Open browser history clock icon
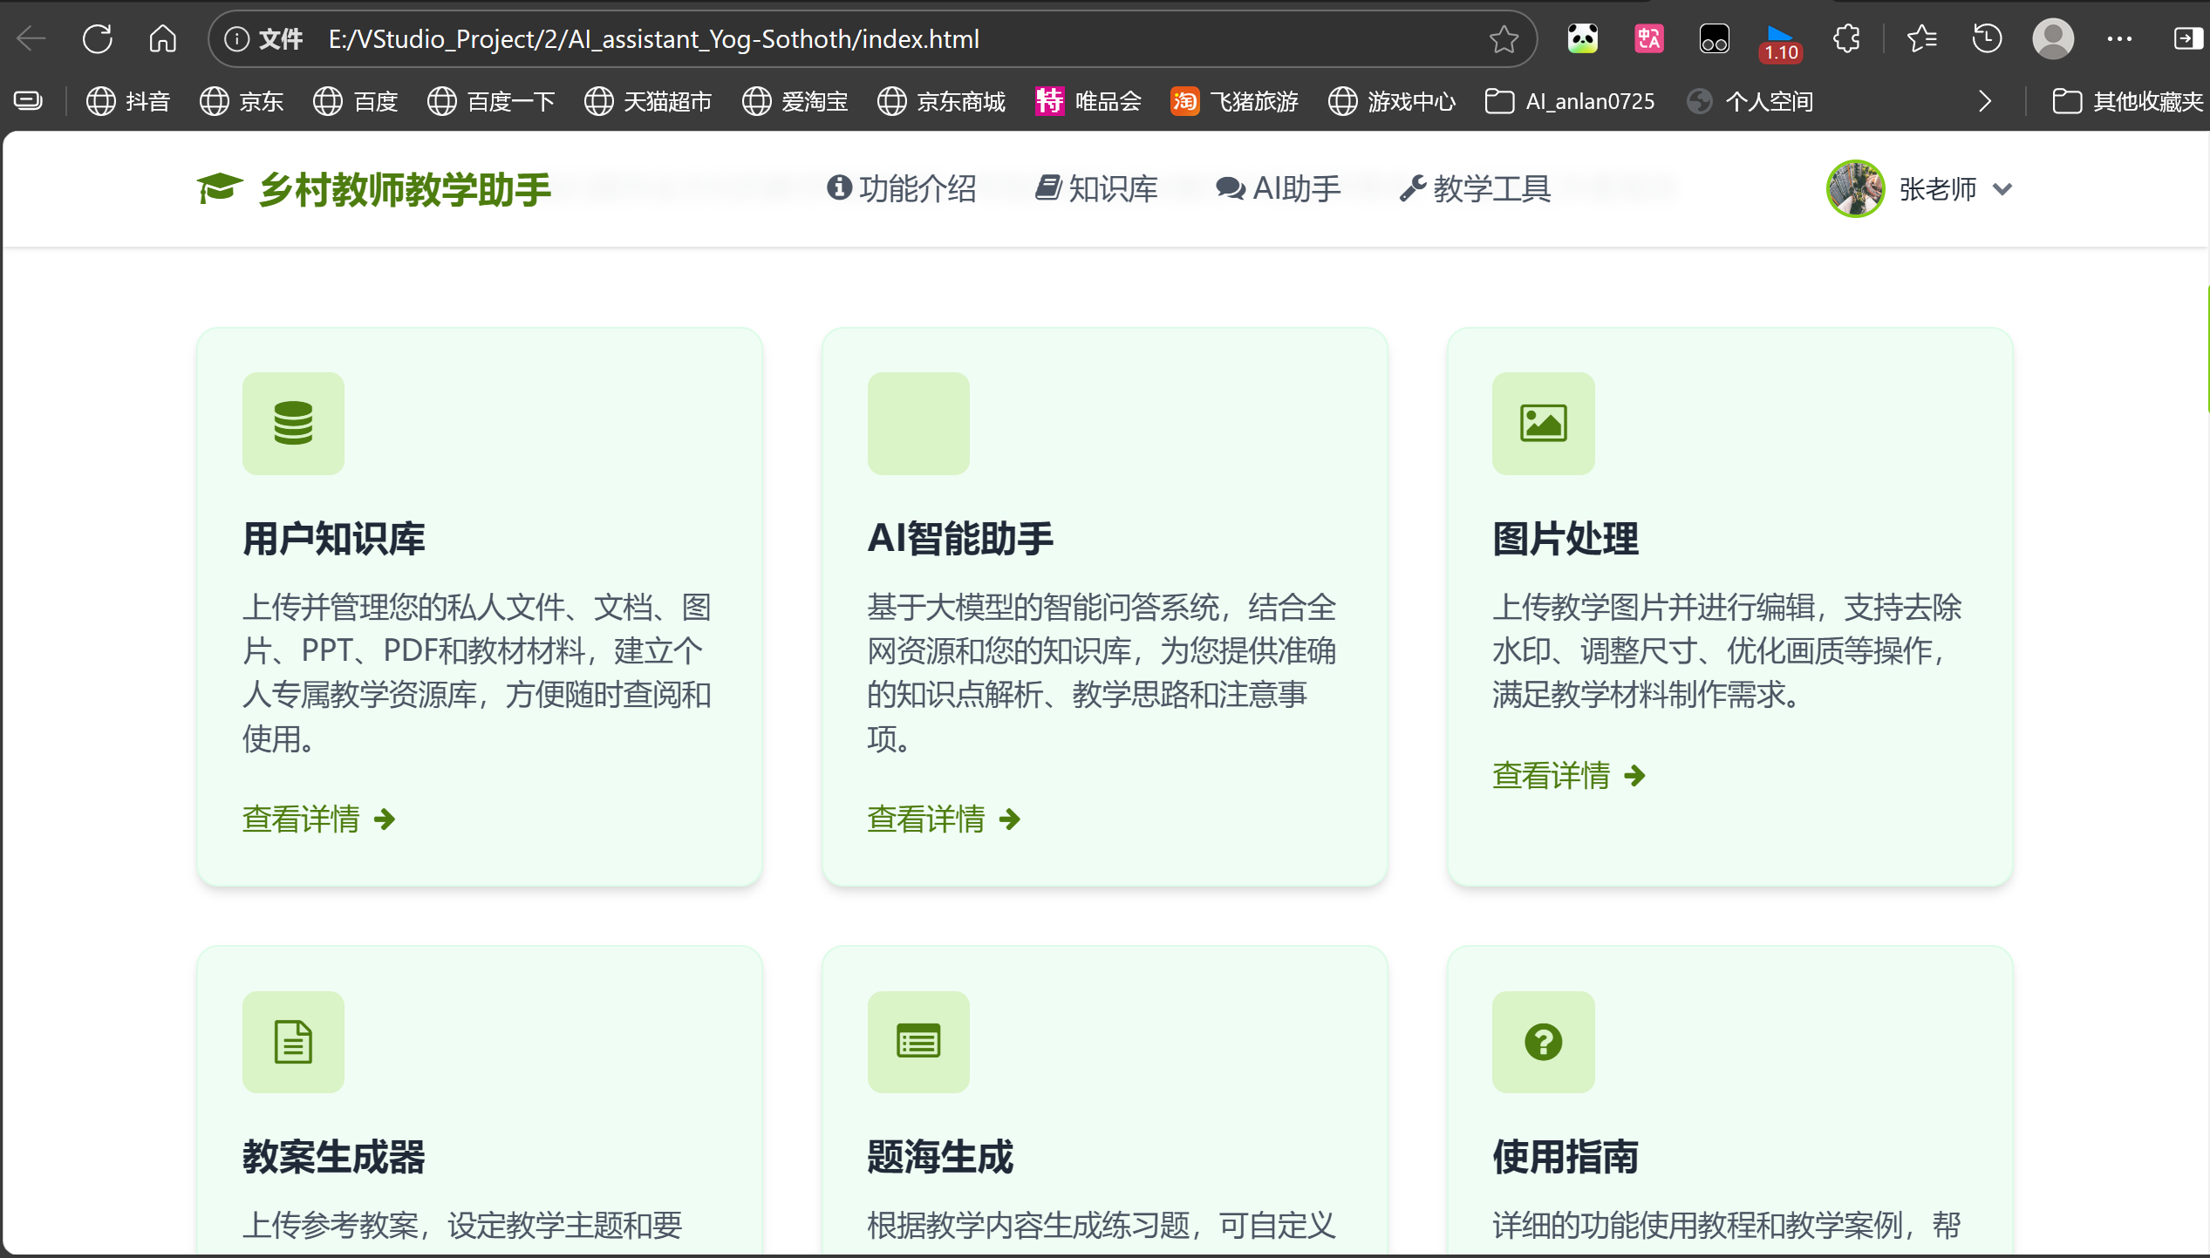 coord(1987,39)
